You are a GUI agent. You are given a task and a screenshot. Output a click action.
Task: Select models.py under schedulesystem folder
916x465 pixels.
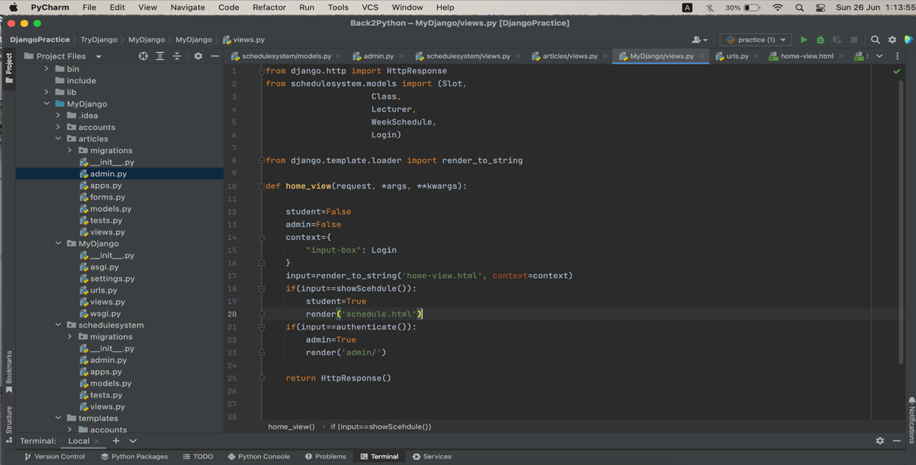111,383
